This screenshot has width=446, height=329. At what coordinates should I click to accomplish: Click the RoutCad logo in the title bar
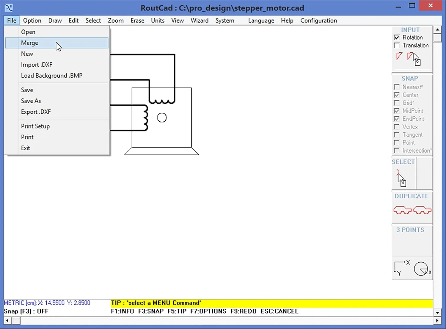pyautogui.click(x=9, y=7)
